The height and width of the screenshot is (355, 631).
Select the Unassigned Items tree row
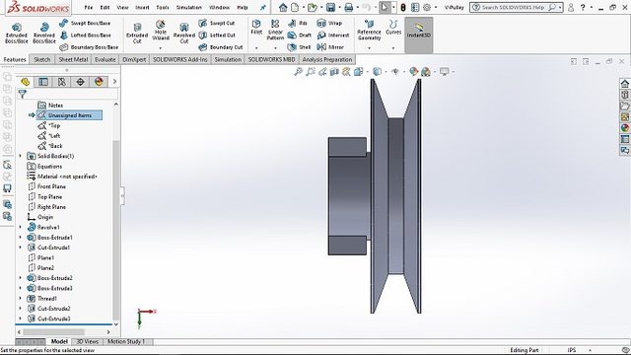(69, 115)
